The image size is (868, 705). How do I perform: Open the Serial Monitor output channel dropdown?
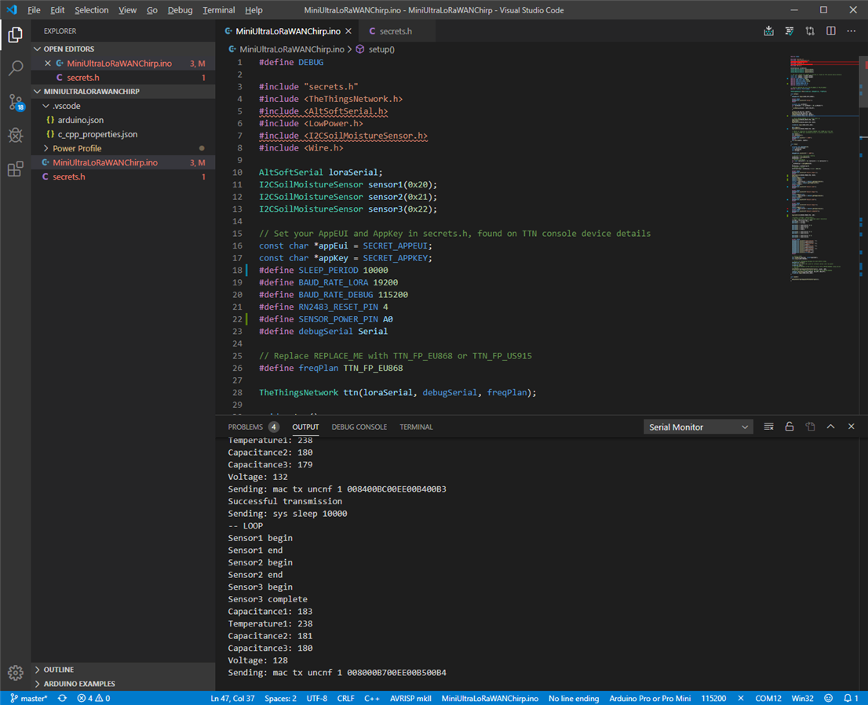698,427
